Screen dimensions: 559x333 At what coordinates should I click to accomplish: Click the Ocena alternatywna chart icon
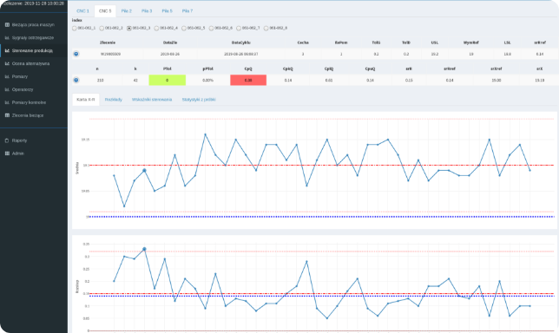(x=7, y=63)
